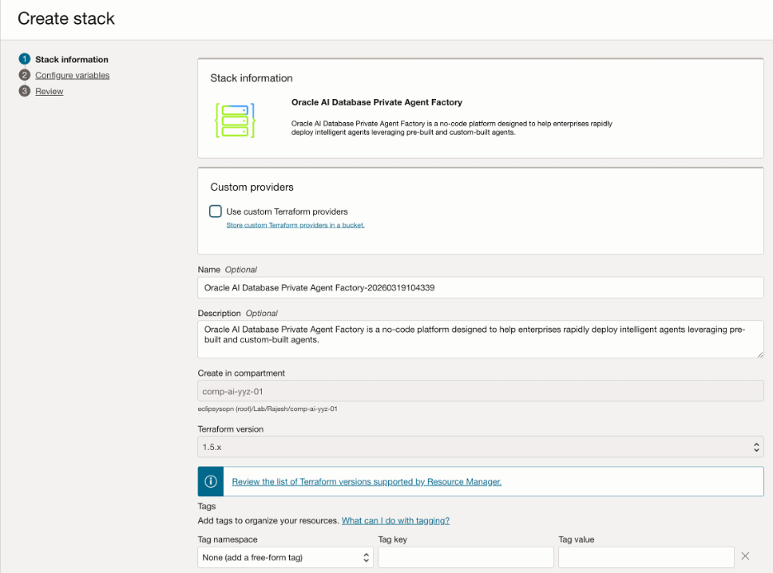
Task: Click the Oracle AI Database Agent Factory logo
Action: [x=235, y=121]
